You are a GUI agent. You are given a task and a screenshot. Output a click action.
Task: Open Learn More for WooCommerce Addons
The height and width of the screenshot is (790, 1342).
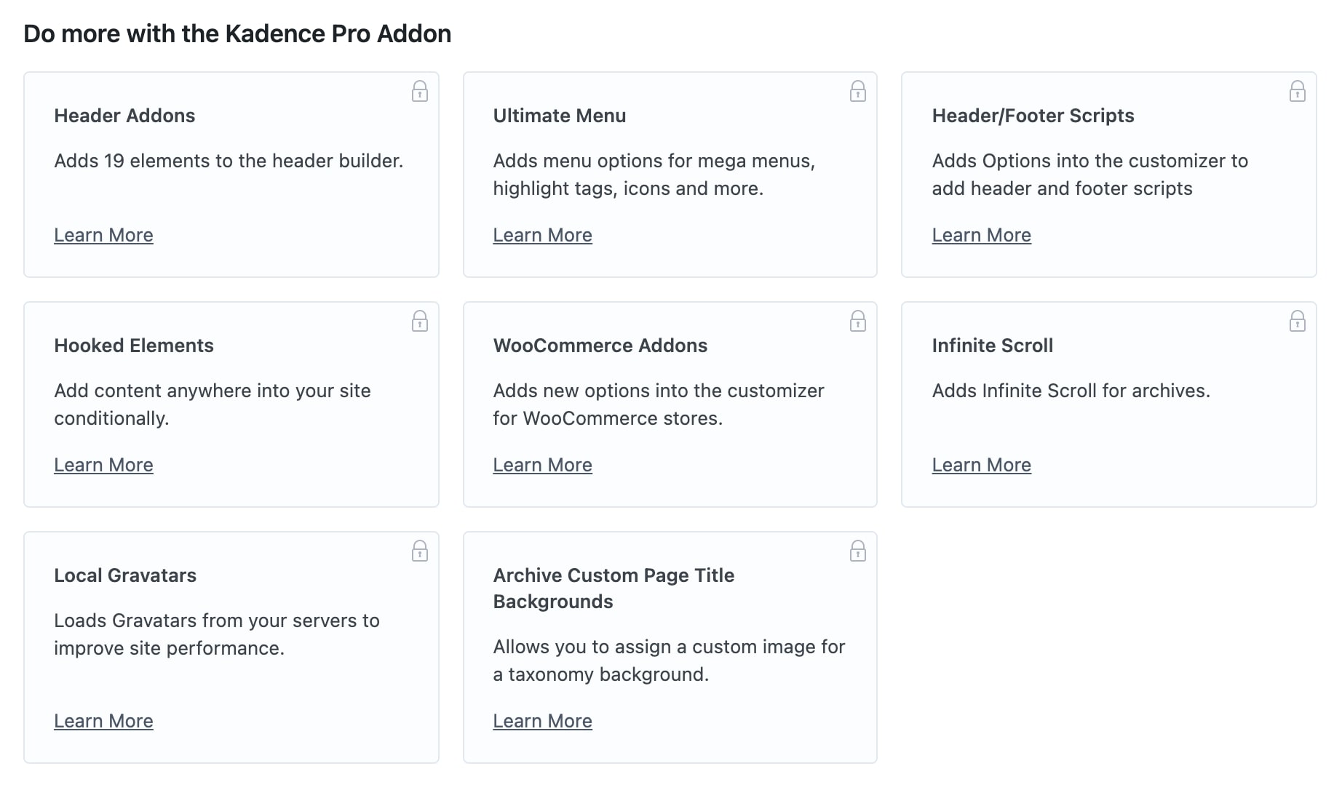click(543, 464)
